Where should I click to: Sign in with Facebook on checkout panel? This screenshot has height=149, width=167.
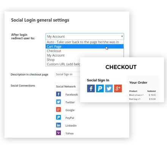(x=91, y=89)
